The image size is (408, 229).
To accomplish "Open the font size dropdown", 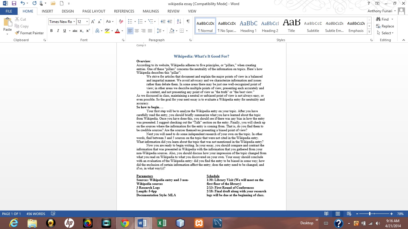I will coord(87,21).
